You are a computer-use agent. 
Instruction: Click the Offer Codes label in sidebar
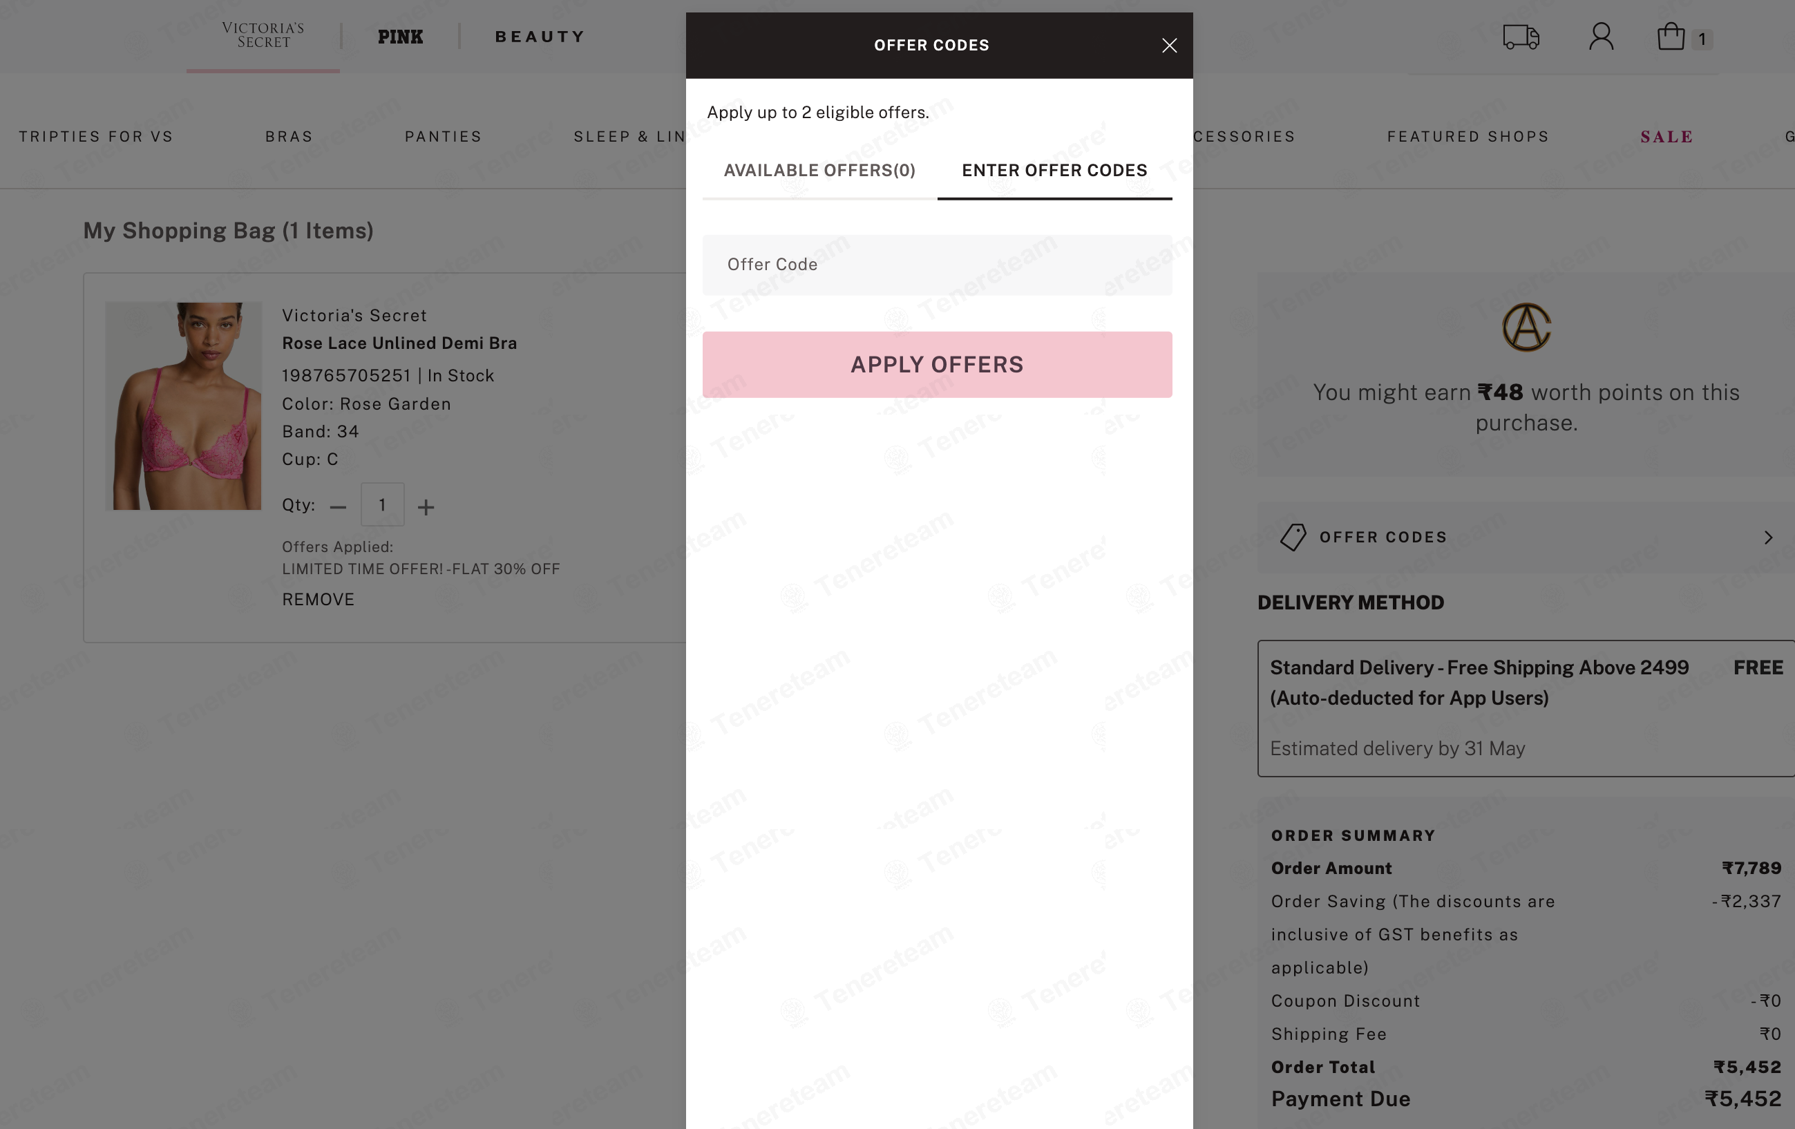tap(1383, 538)
